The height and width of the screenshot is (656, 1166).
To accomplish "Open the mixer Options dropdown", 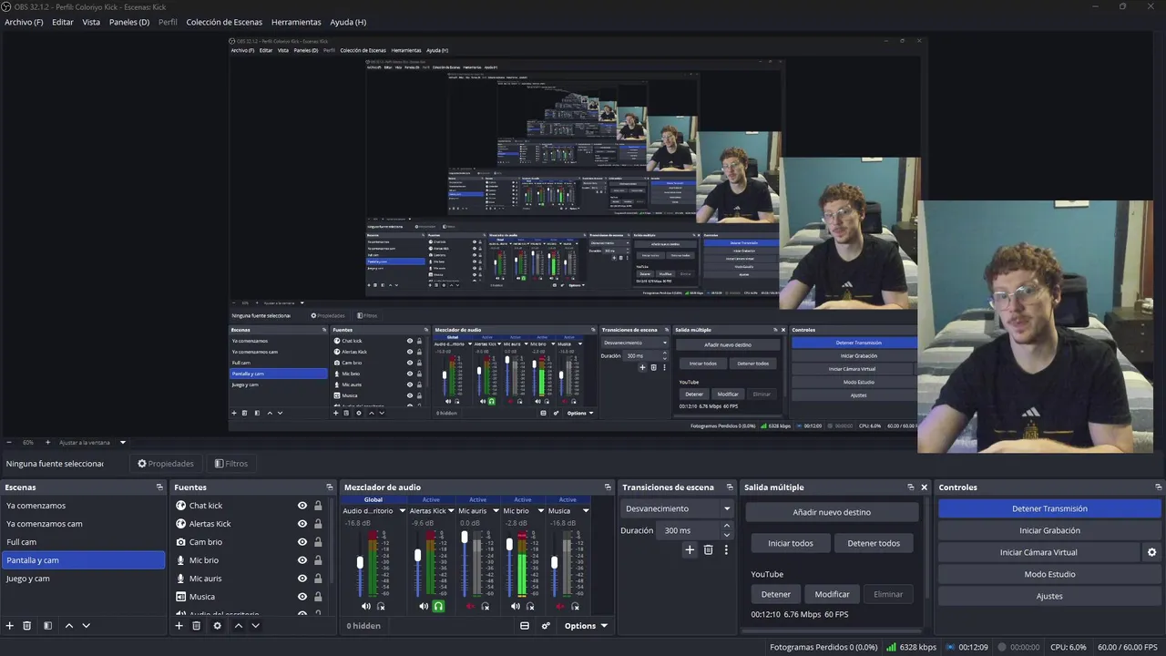I will [585, 626].
